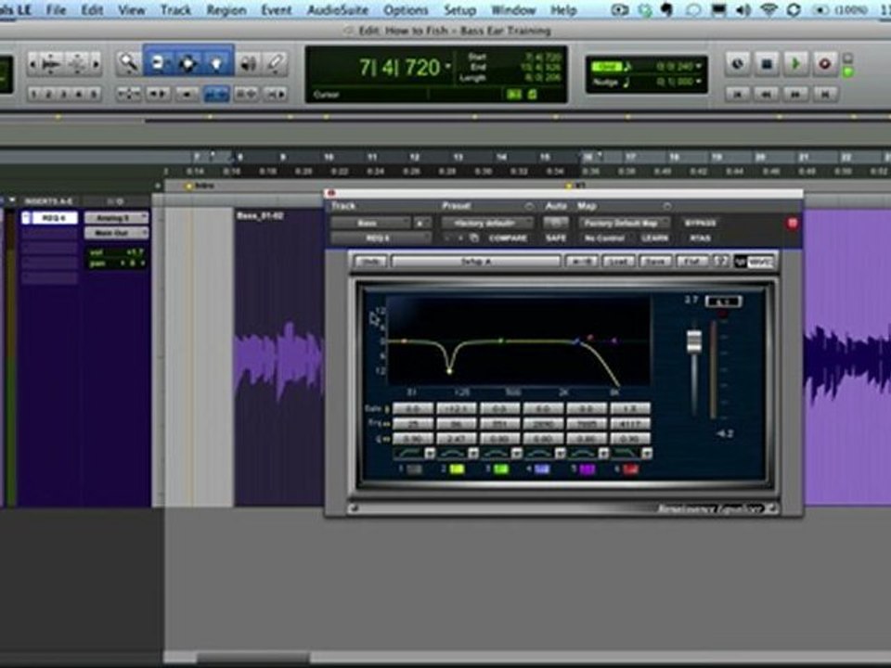Click the red Record transport button
The width and height of the screenshot is (891, 668).
tap(824, 64)
